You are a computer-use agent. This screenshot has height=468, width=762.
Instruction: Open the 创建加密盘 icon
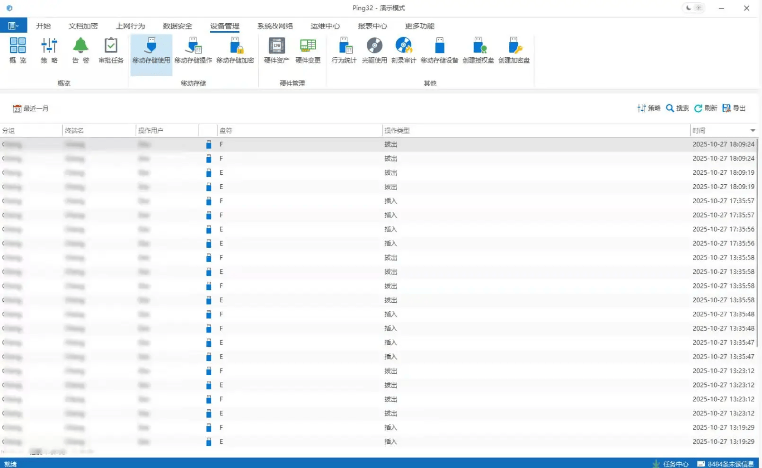coord(514,50)
